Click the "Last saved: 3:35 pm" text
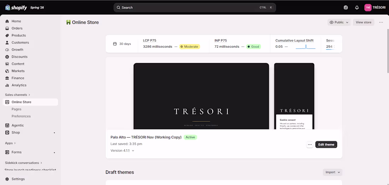 point(126,144)
